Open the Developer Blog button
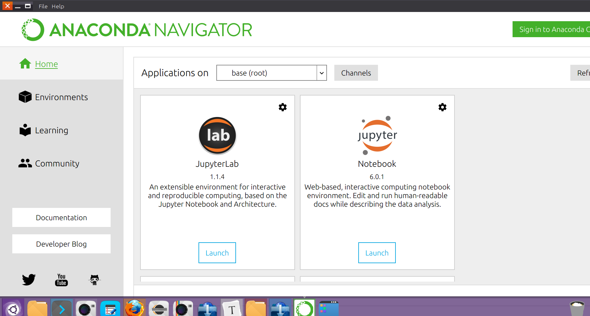This screenshot has width=590, height=316. click(x=61, y=244)
